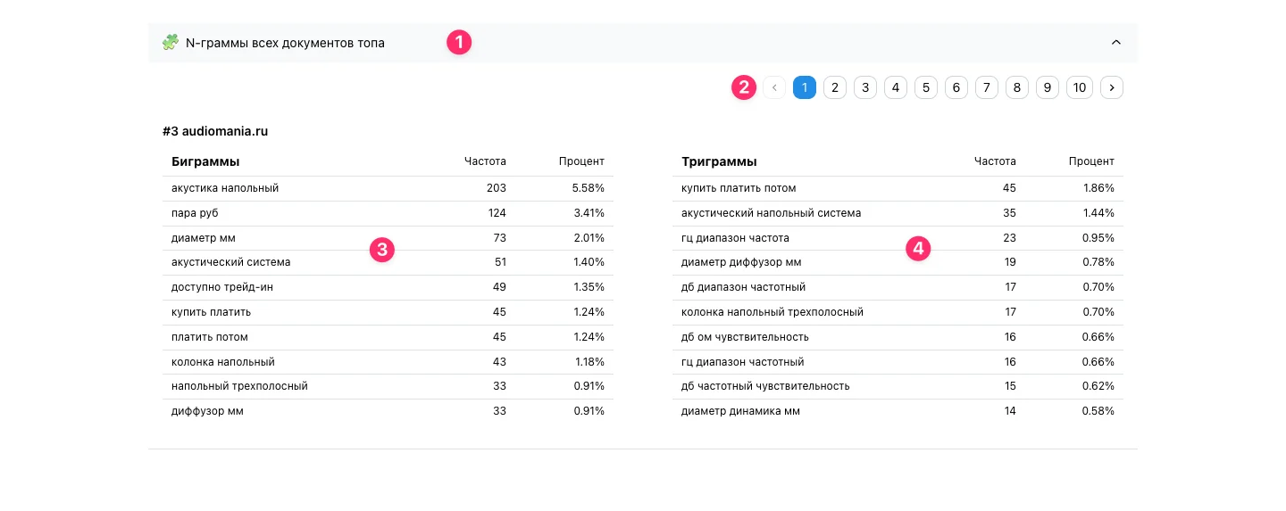Click frequency value 203
Viewport: 1286px width, 511px height.
tap(497, 188)
